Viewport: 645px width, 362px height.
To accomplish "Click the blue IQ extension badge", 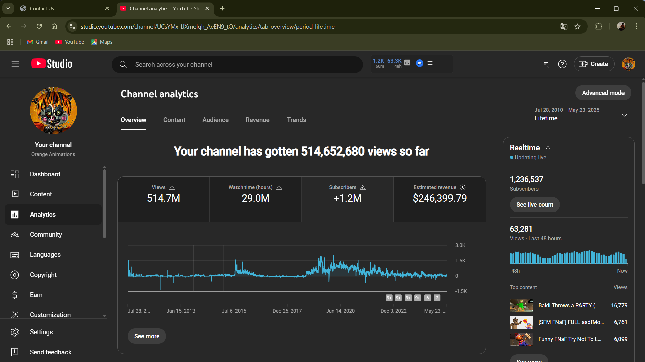I will 420,63.
